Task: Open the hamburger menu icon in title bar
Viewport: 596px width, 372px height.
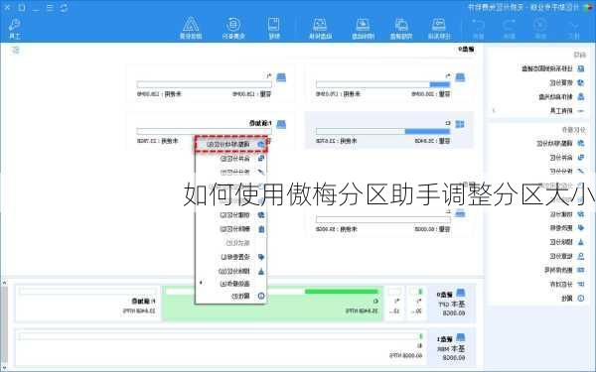Action: (50, 7)
